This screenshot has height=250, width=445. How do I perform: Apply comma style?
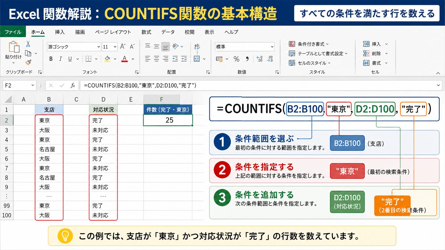[x=247, y=59]
